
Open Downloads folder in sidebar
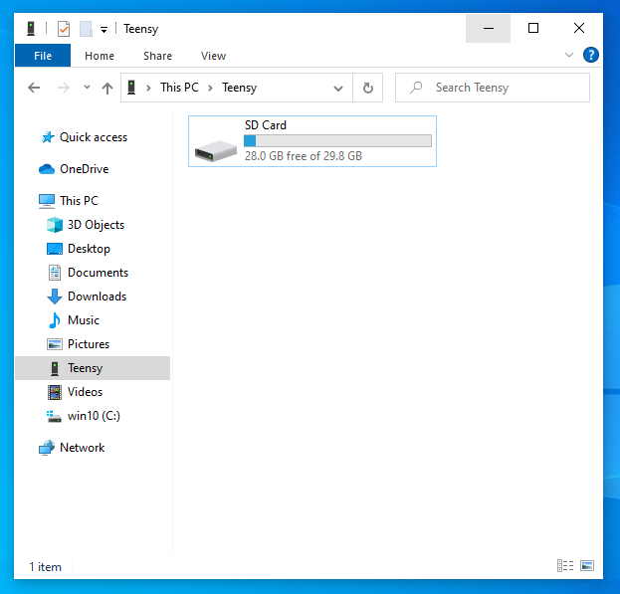click(x=97, y=297)
